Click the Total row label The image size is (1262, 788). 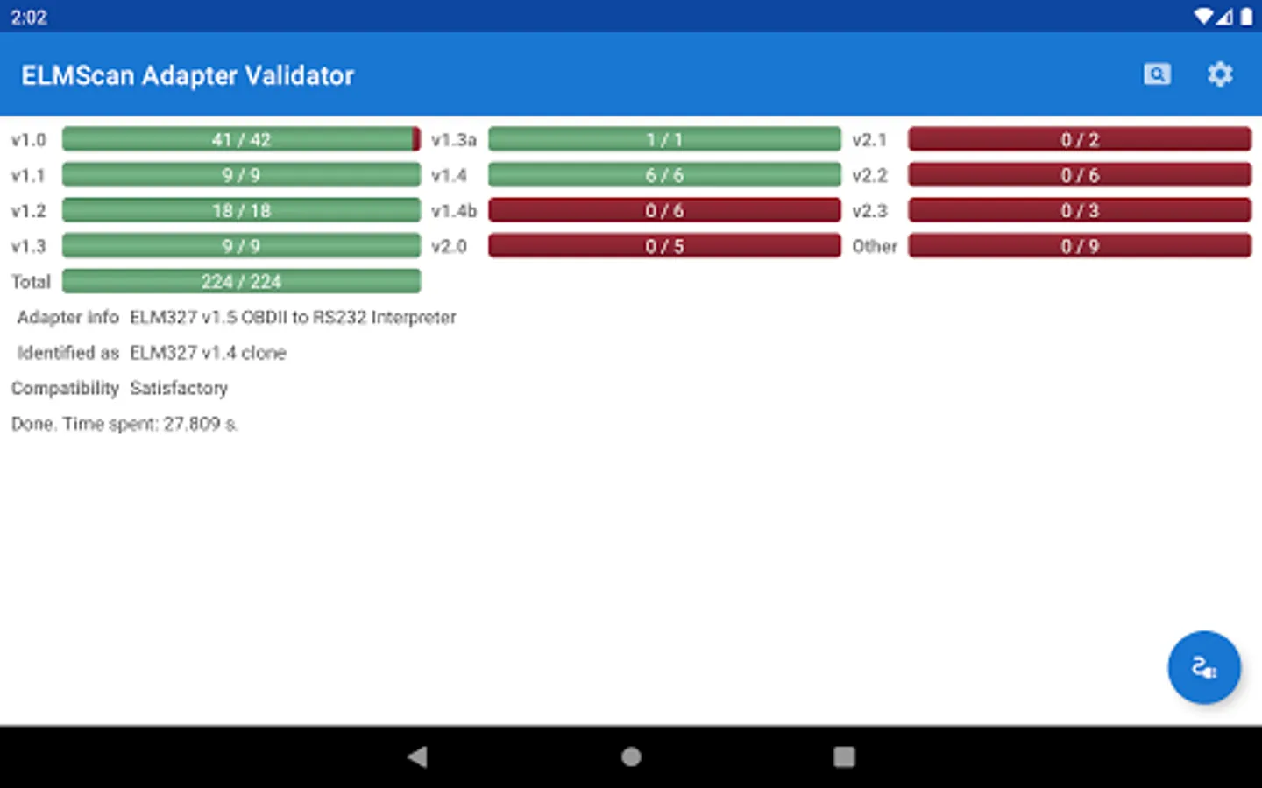coord(31,282)
